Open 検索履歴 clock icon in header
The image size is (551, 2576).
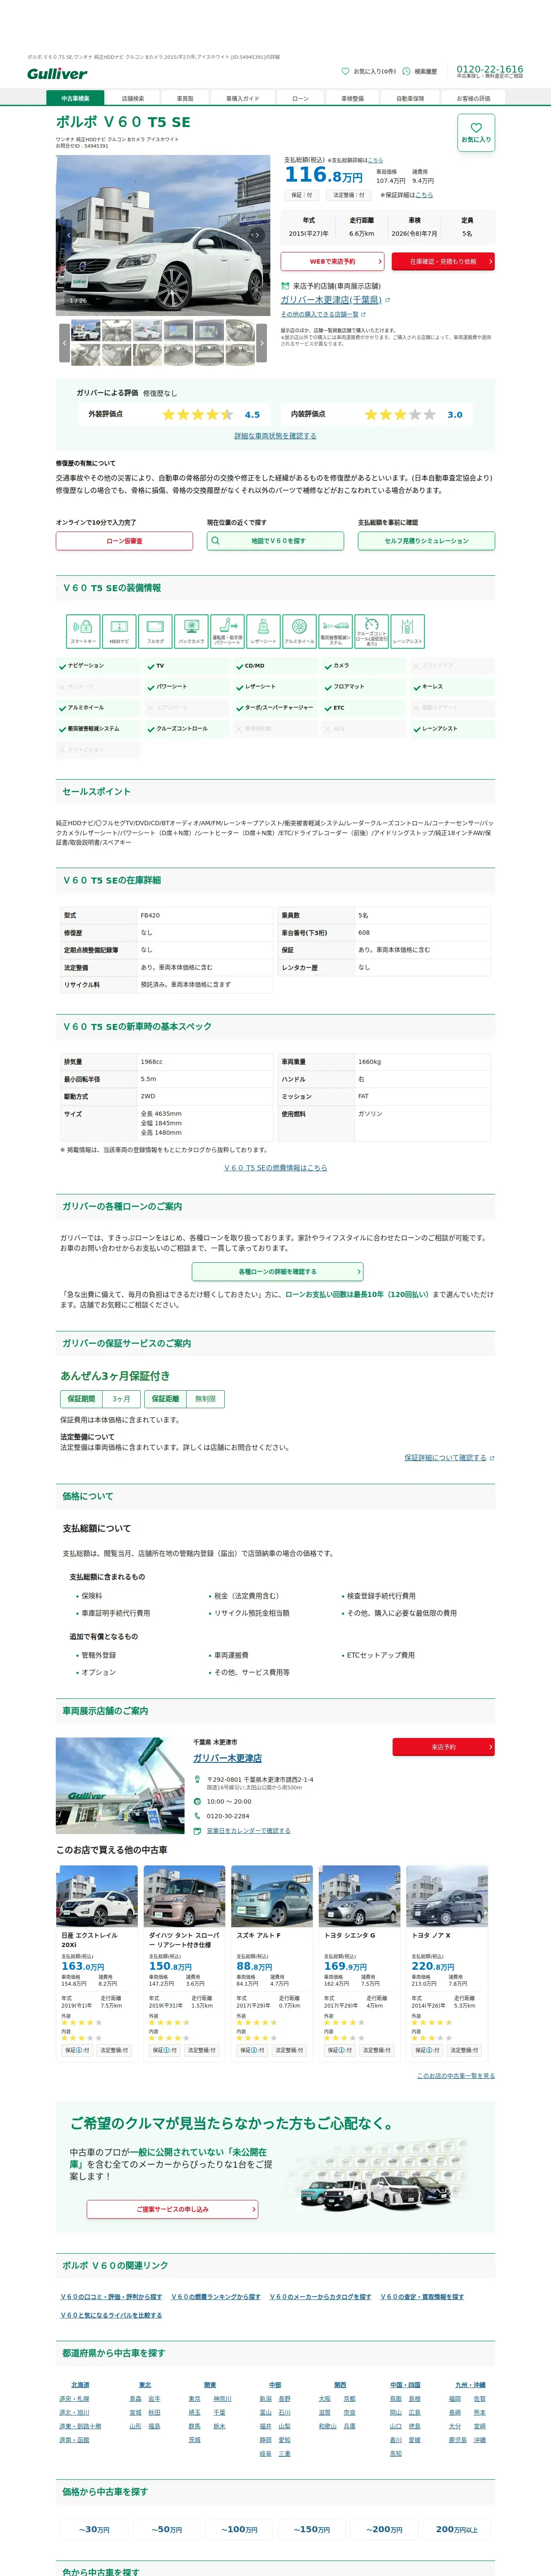tap(406, 71)
